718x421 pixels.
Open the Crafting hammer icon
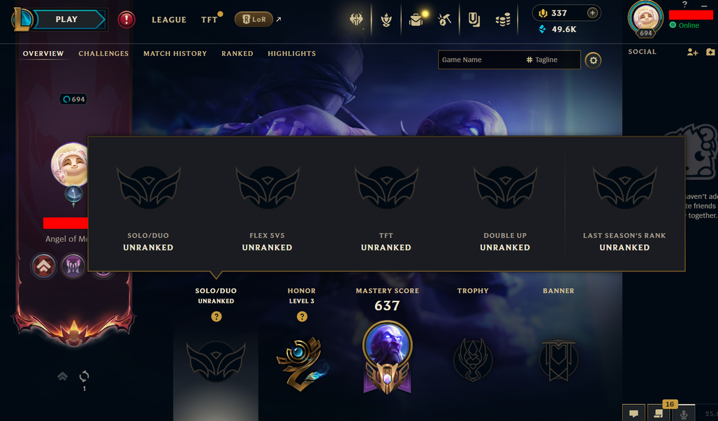(444, 20)
